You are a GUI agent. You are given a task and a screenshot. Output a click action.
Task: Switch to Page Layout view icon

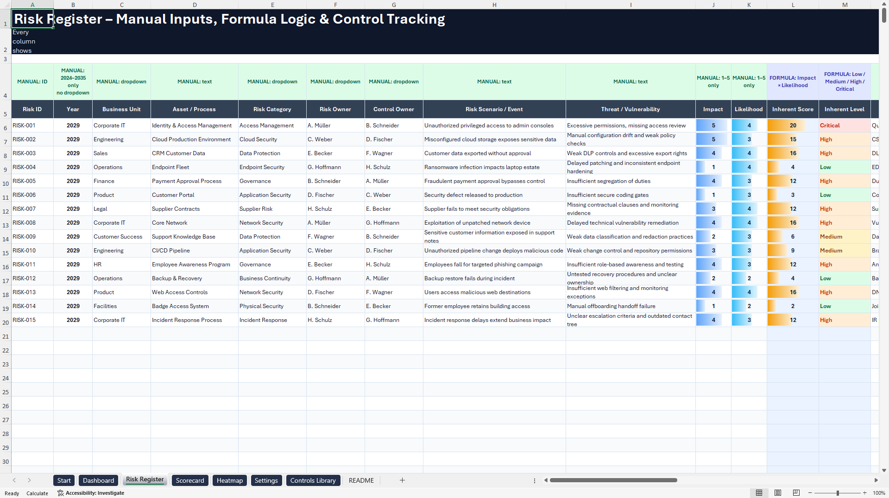click(778, 493)
